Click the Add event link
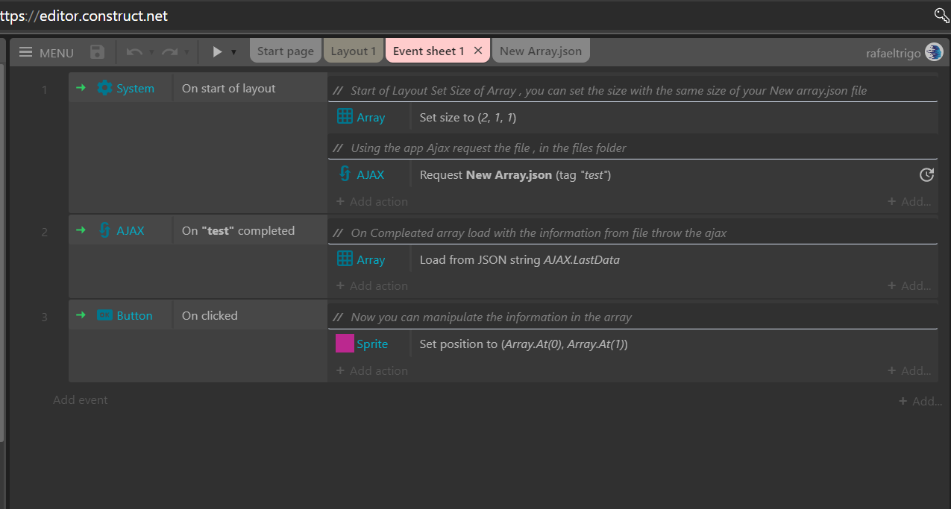Image resolution: width=951 pixels, height=509 pixels. [x=81, y=400]
